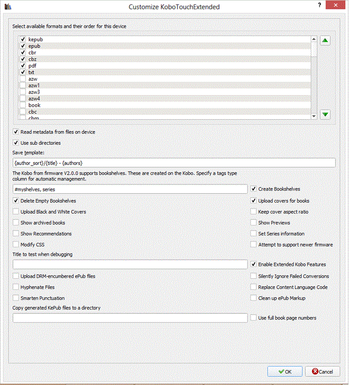The image size is (349, 385).
Task: Click the Save template text field
Action: pyautogui.click(x=174, y=163)
